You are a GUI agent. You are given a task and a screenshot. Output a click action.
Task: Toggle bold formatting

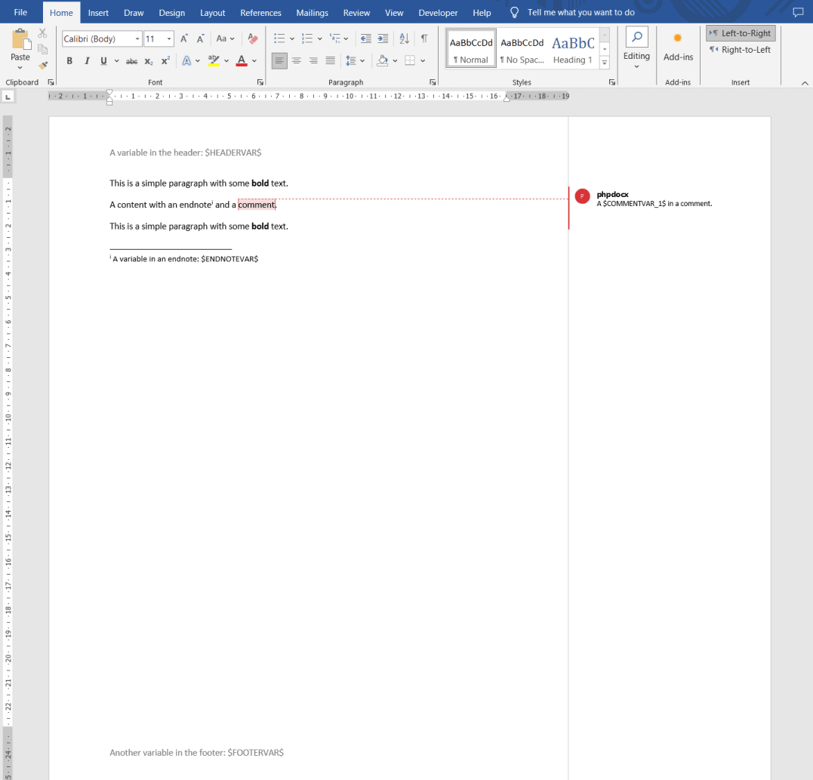click(x=69, y=60)
